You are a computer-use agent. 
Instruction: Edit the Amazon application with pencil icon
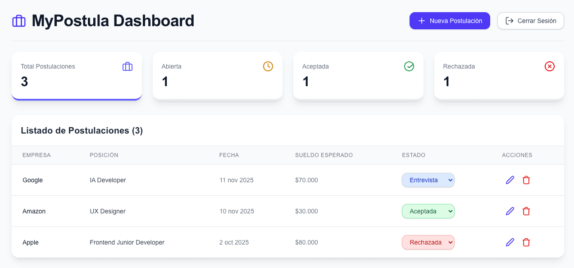pyautogui.click(x=510, y=211)
